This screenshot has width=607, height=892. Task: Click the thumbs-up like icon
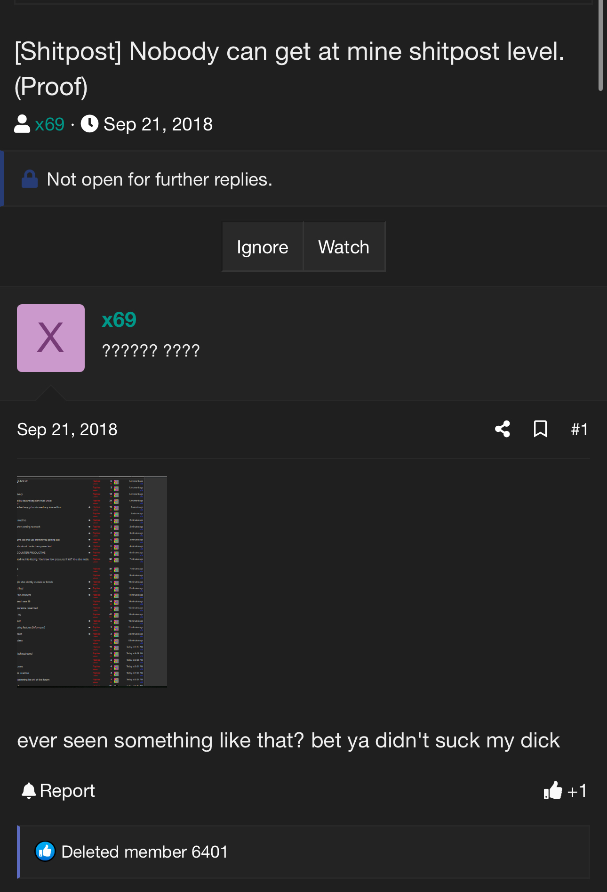(553, 791)
